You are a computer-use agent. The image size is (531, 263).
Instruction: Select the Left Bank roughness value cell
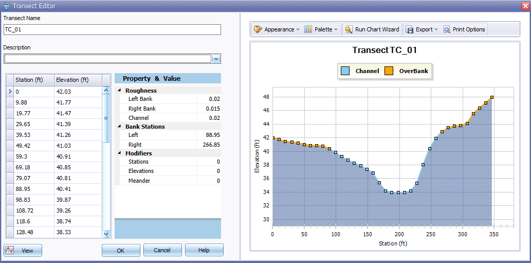point(208,99)
